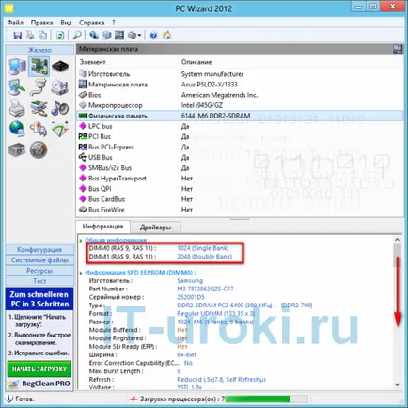Select the Bus HyperTransport row
408x408 pixels.
coord(240,179)
